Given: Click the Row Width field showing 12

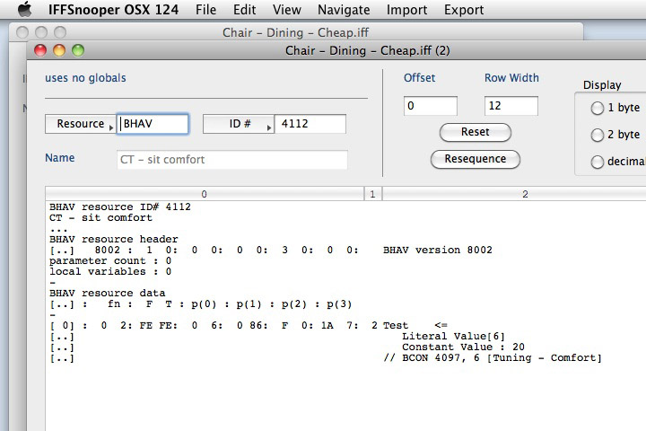Looking at the screenshot, I should point(511,106).
